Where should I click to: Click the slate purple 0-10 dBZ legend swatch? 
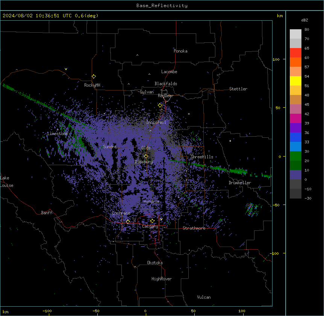point(295,175)
